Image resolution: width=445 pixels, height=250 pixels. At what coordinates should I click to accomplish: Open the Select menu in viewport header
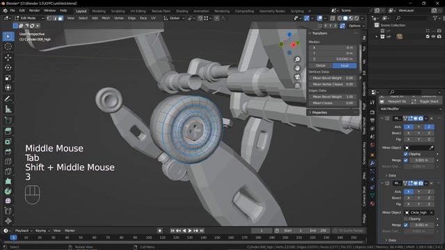83,18
